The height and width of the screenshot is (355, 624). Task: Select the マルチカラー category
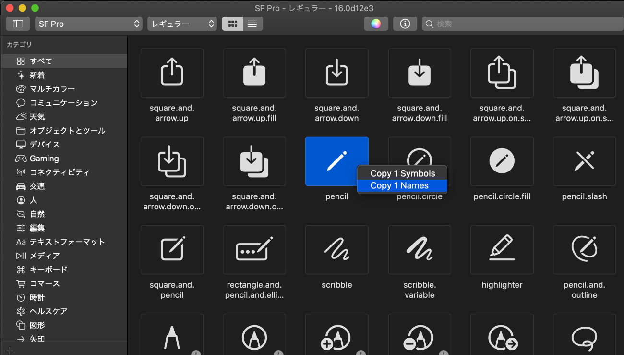[x=64, y=89]
